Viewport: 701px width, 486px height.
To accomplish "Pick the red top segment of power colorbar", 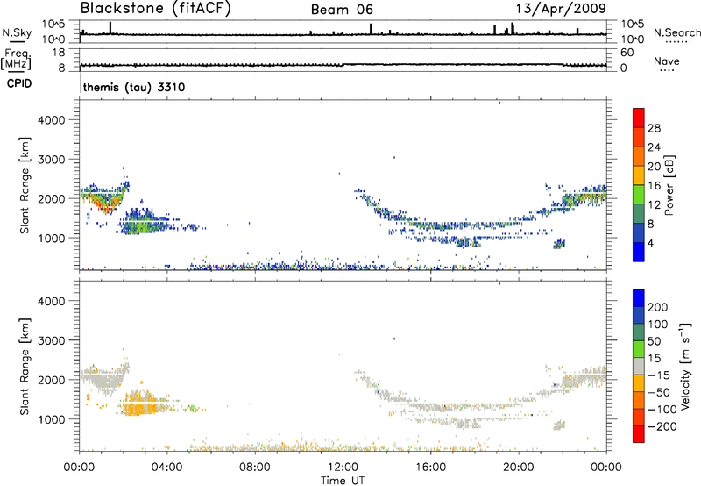I will tap(639, 118).
